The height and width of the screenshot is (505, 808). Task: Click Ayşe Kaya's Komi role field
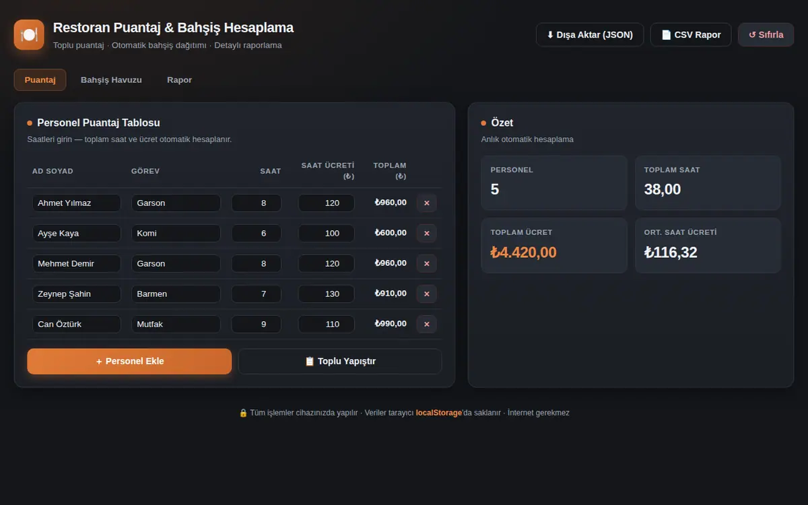coord(176,234)
